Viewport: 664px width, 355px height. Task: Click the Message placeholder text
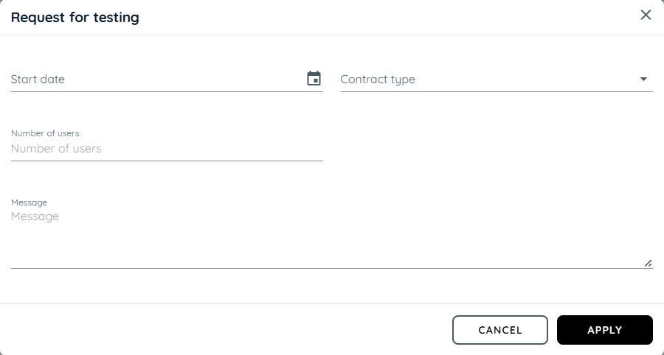(x=35, y=217)
